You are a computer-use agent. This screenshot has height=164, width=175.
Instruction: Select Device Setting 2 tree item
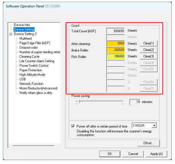point(25,34)
